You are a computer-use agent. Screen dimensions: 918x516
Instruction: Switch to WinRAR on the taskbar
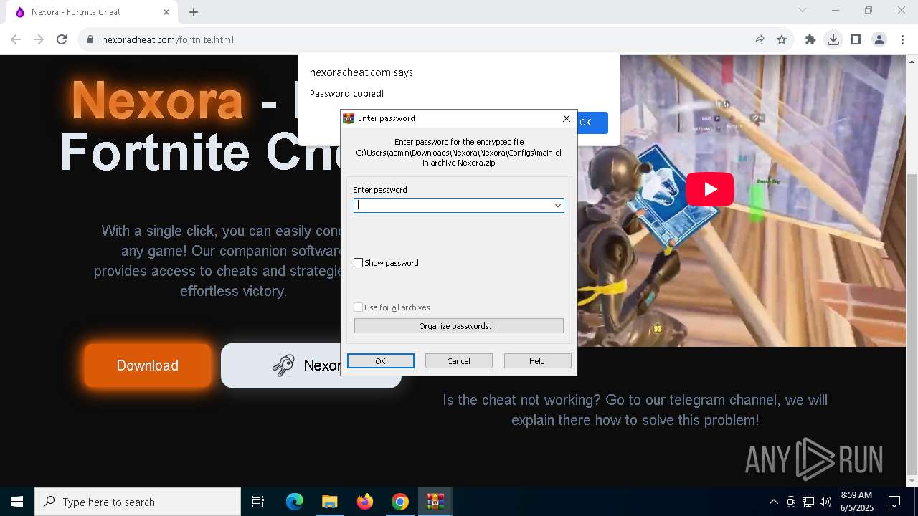tap(435, 502)
